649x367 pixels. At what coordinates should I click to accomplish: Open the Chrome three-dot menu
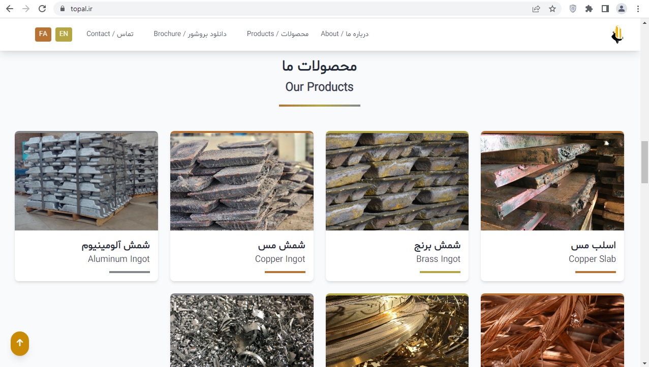pyautogui.click(x=638, y=9)
